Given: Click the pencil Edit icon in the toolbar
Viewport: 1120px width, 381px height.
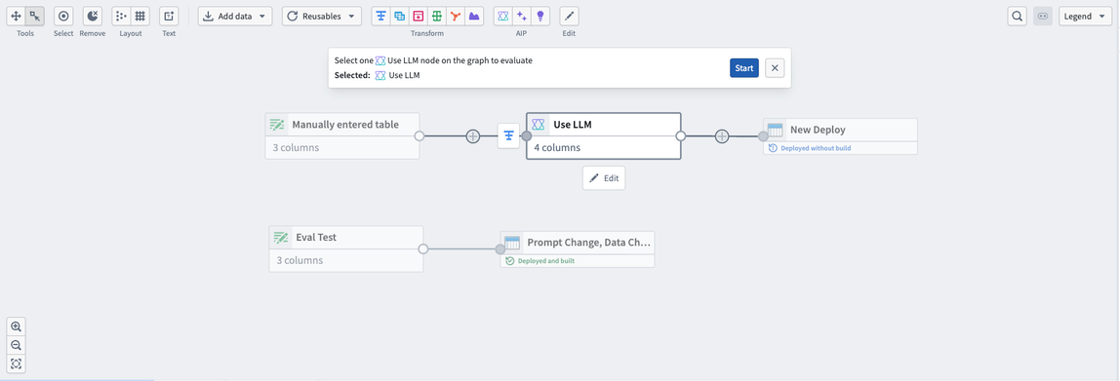Looking at the screenshot, I should pos(570,16).
